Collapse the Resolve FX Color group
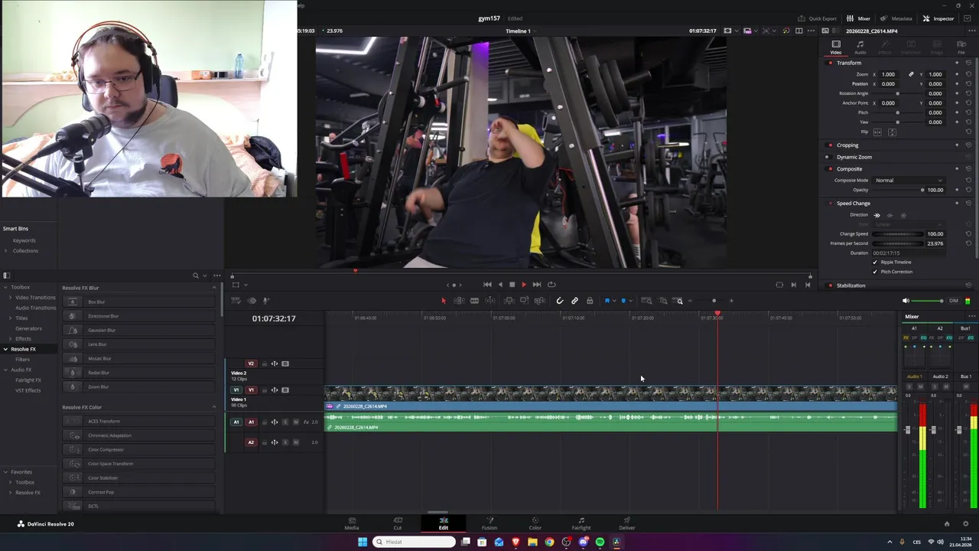The height and width of the screenshot is (551, 979). 214,407
